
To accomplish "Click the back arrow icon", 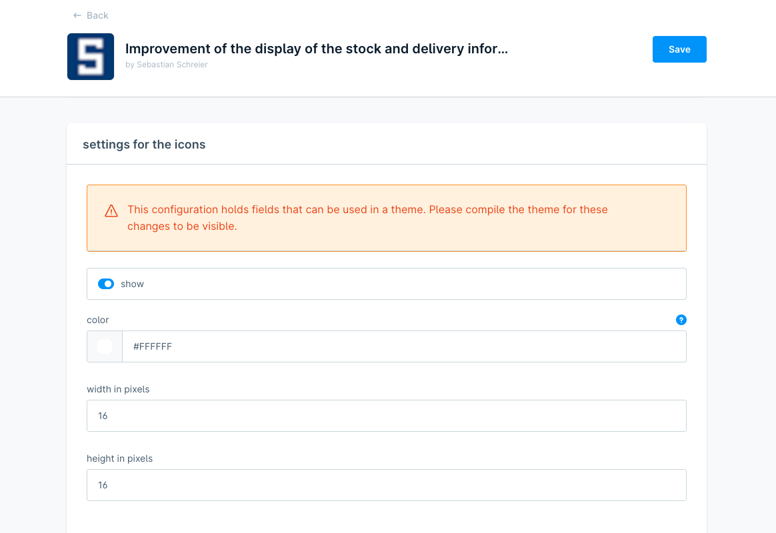I will point(77,15).
